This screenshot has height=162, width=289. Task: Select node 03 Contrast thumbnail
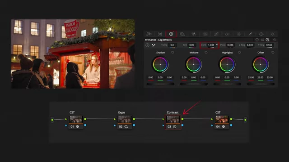[173, 119]
